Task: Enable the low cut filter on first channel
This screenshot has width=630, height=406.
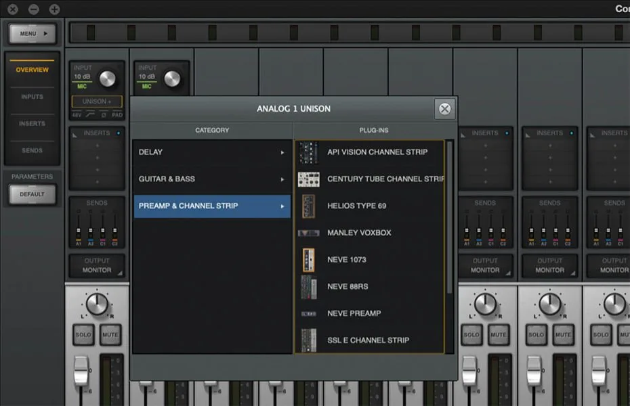Action: click(90, 115)
